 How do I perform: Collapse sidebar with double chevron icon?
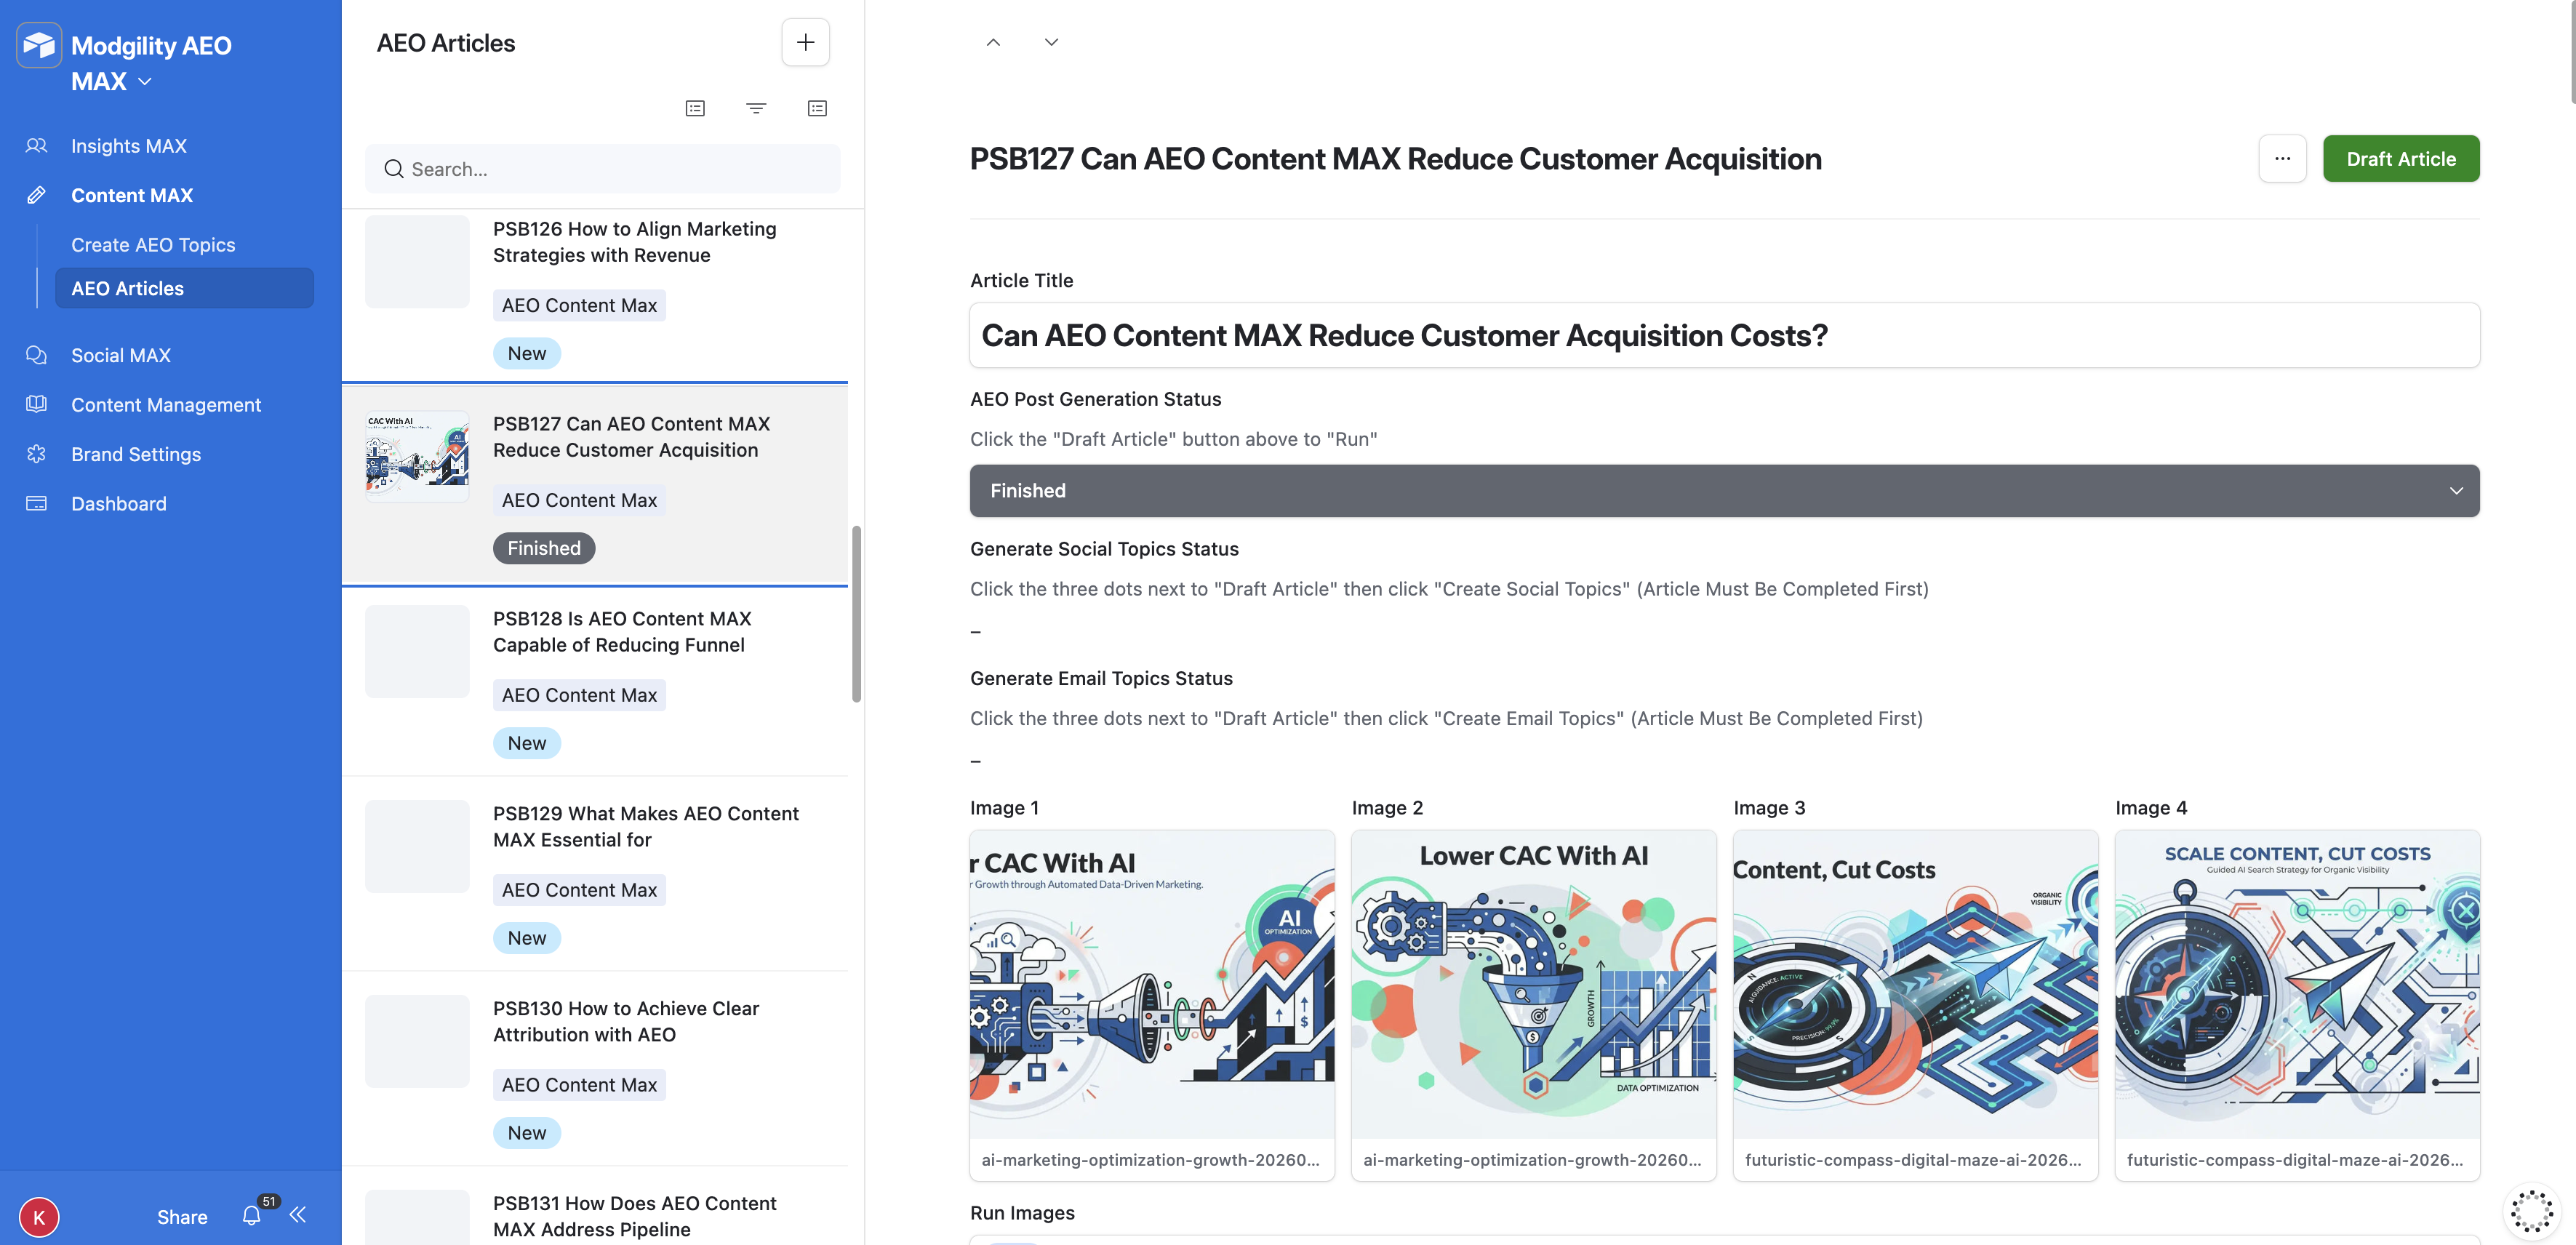point(297,1215)
